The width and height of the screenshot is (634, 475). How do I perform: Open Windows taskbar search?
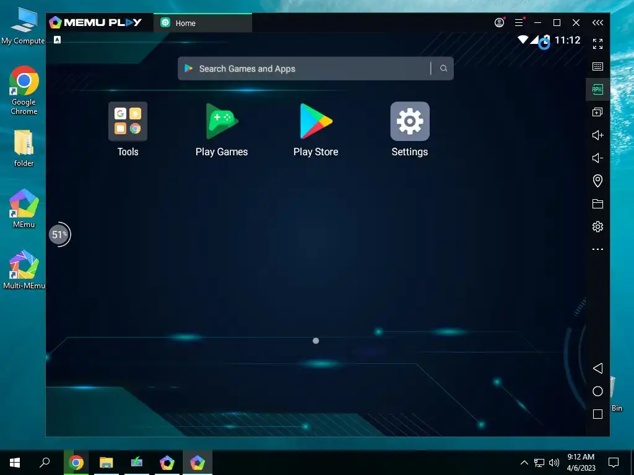45,463
